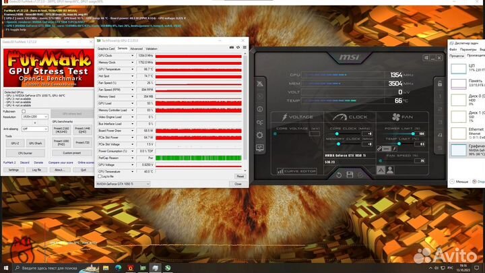485x273 pixels.
Task: Click FurMark GPU-Z tool button
Action: pos(15,144)
